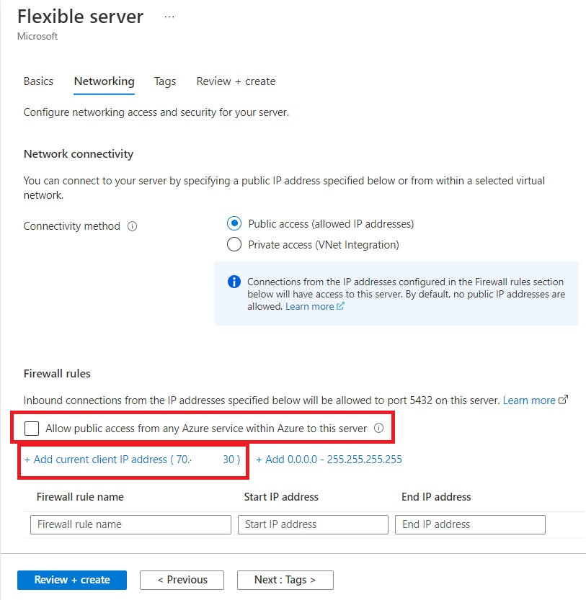Go back with the Previous button
Screen dimensions: 586x600
(182, 580)
